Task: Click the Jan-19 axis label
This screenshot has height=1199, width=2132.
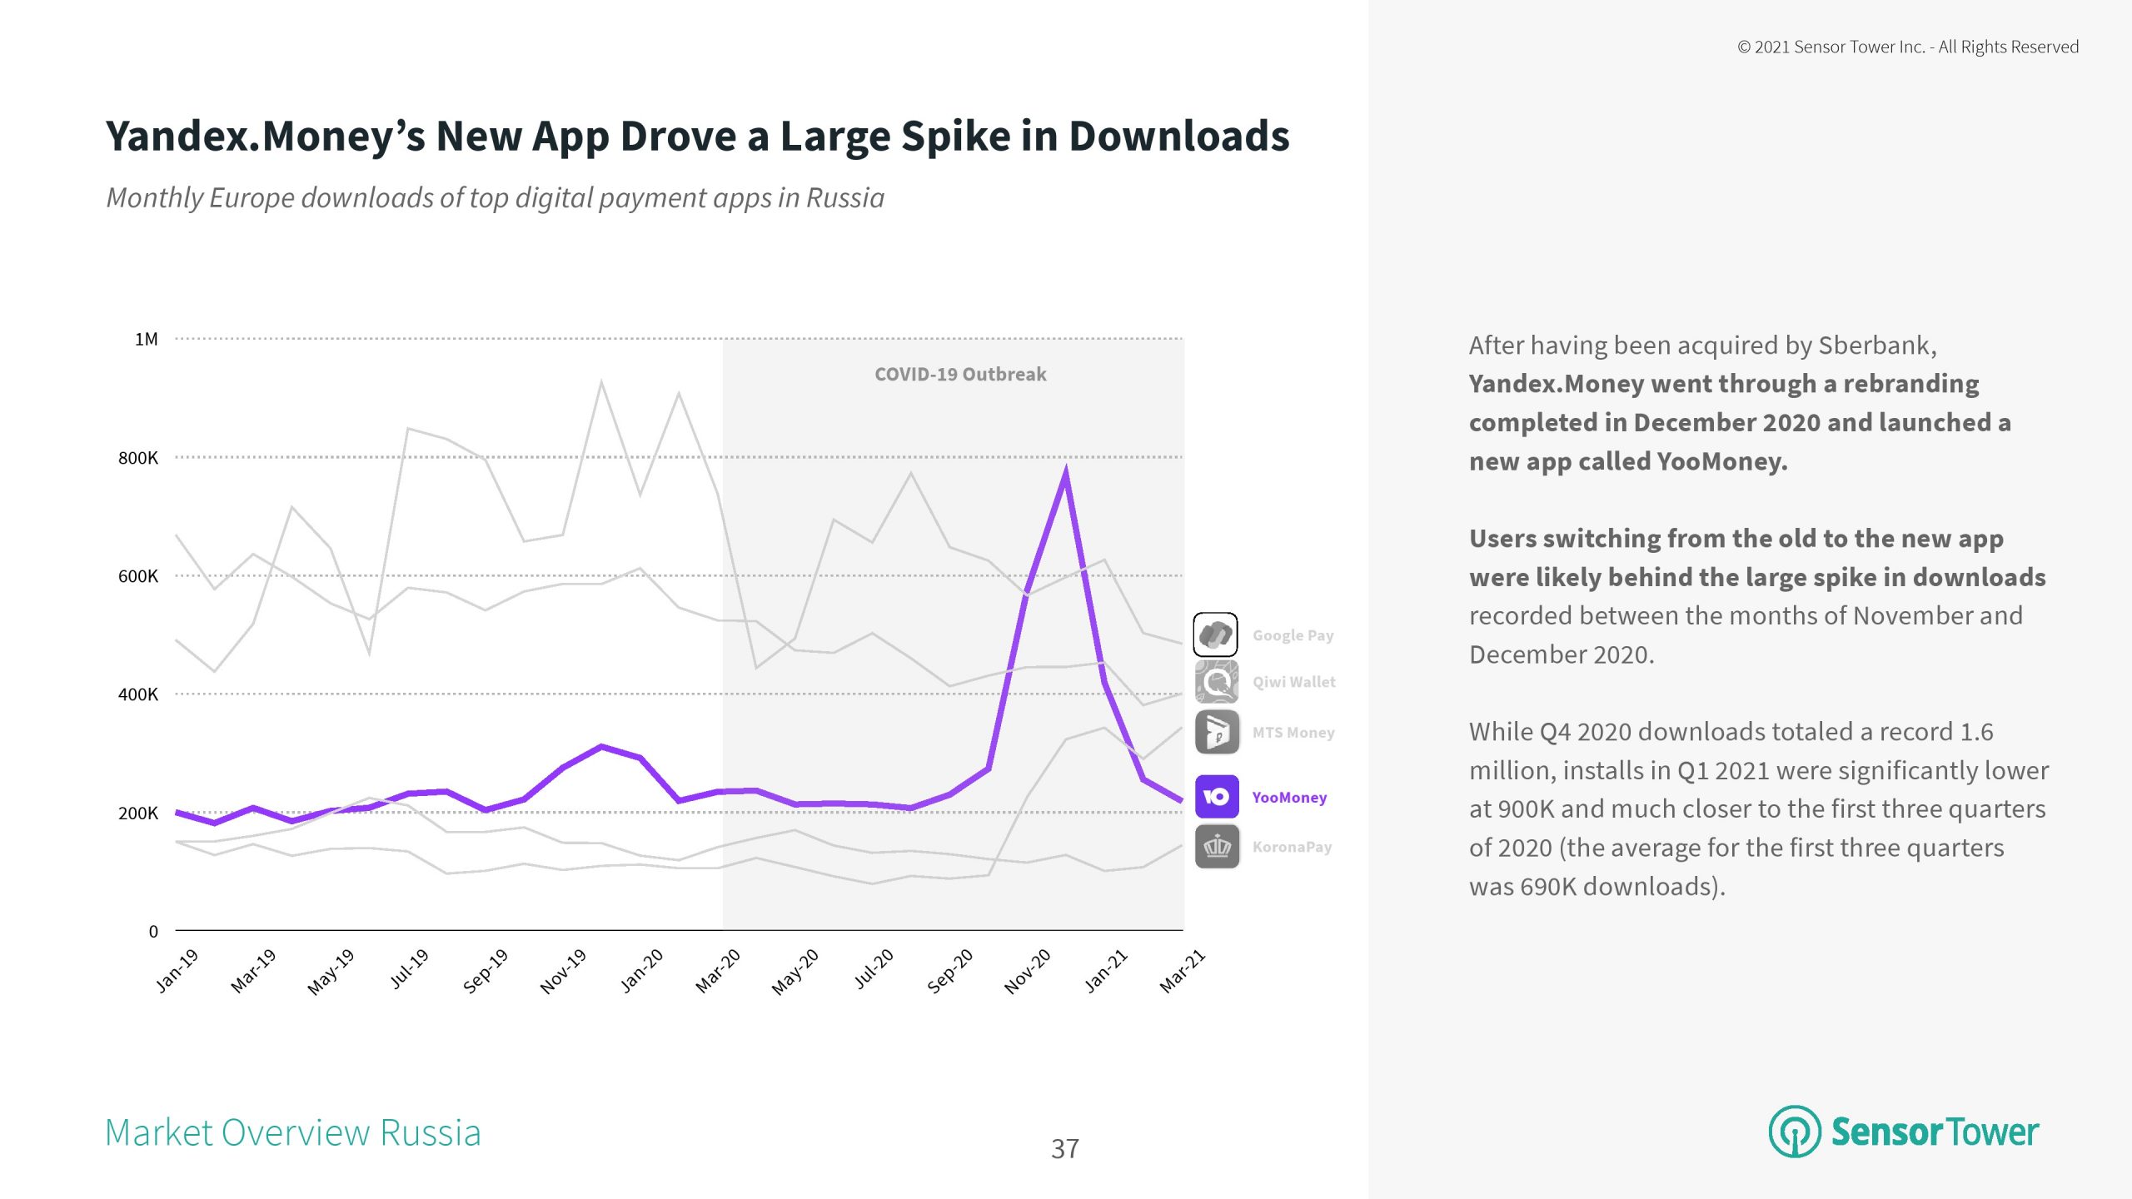Action: [177, 971]
